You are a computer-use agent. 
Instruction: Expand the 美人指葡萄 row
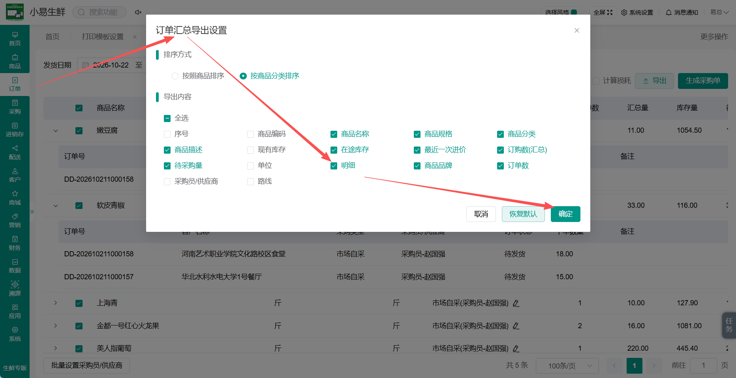pos(56,348)
